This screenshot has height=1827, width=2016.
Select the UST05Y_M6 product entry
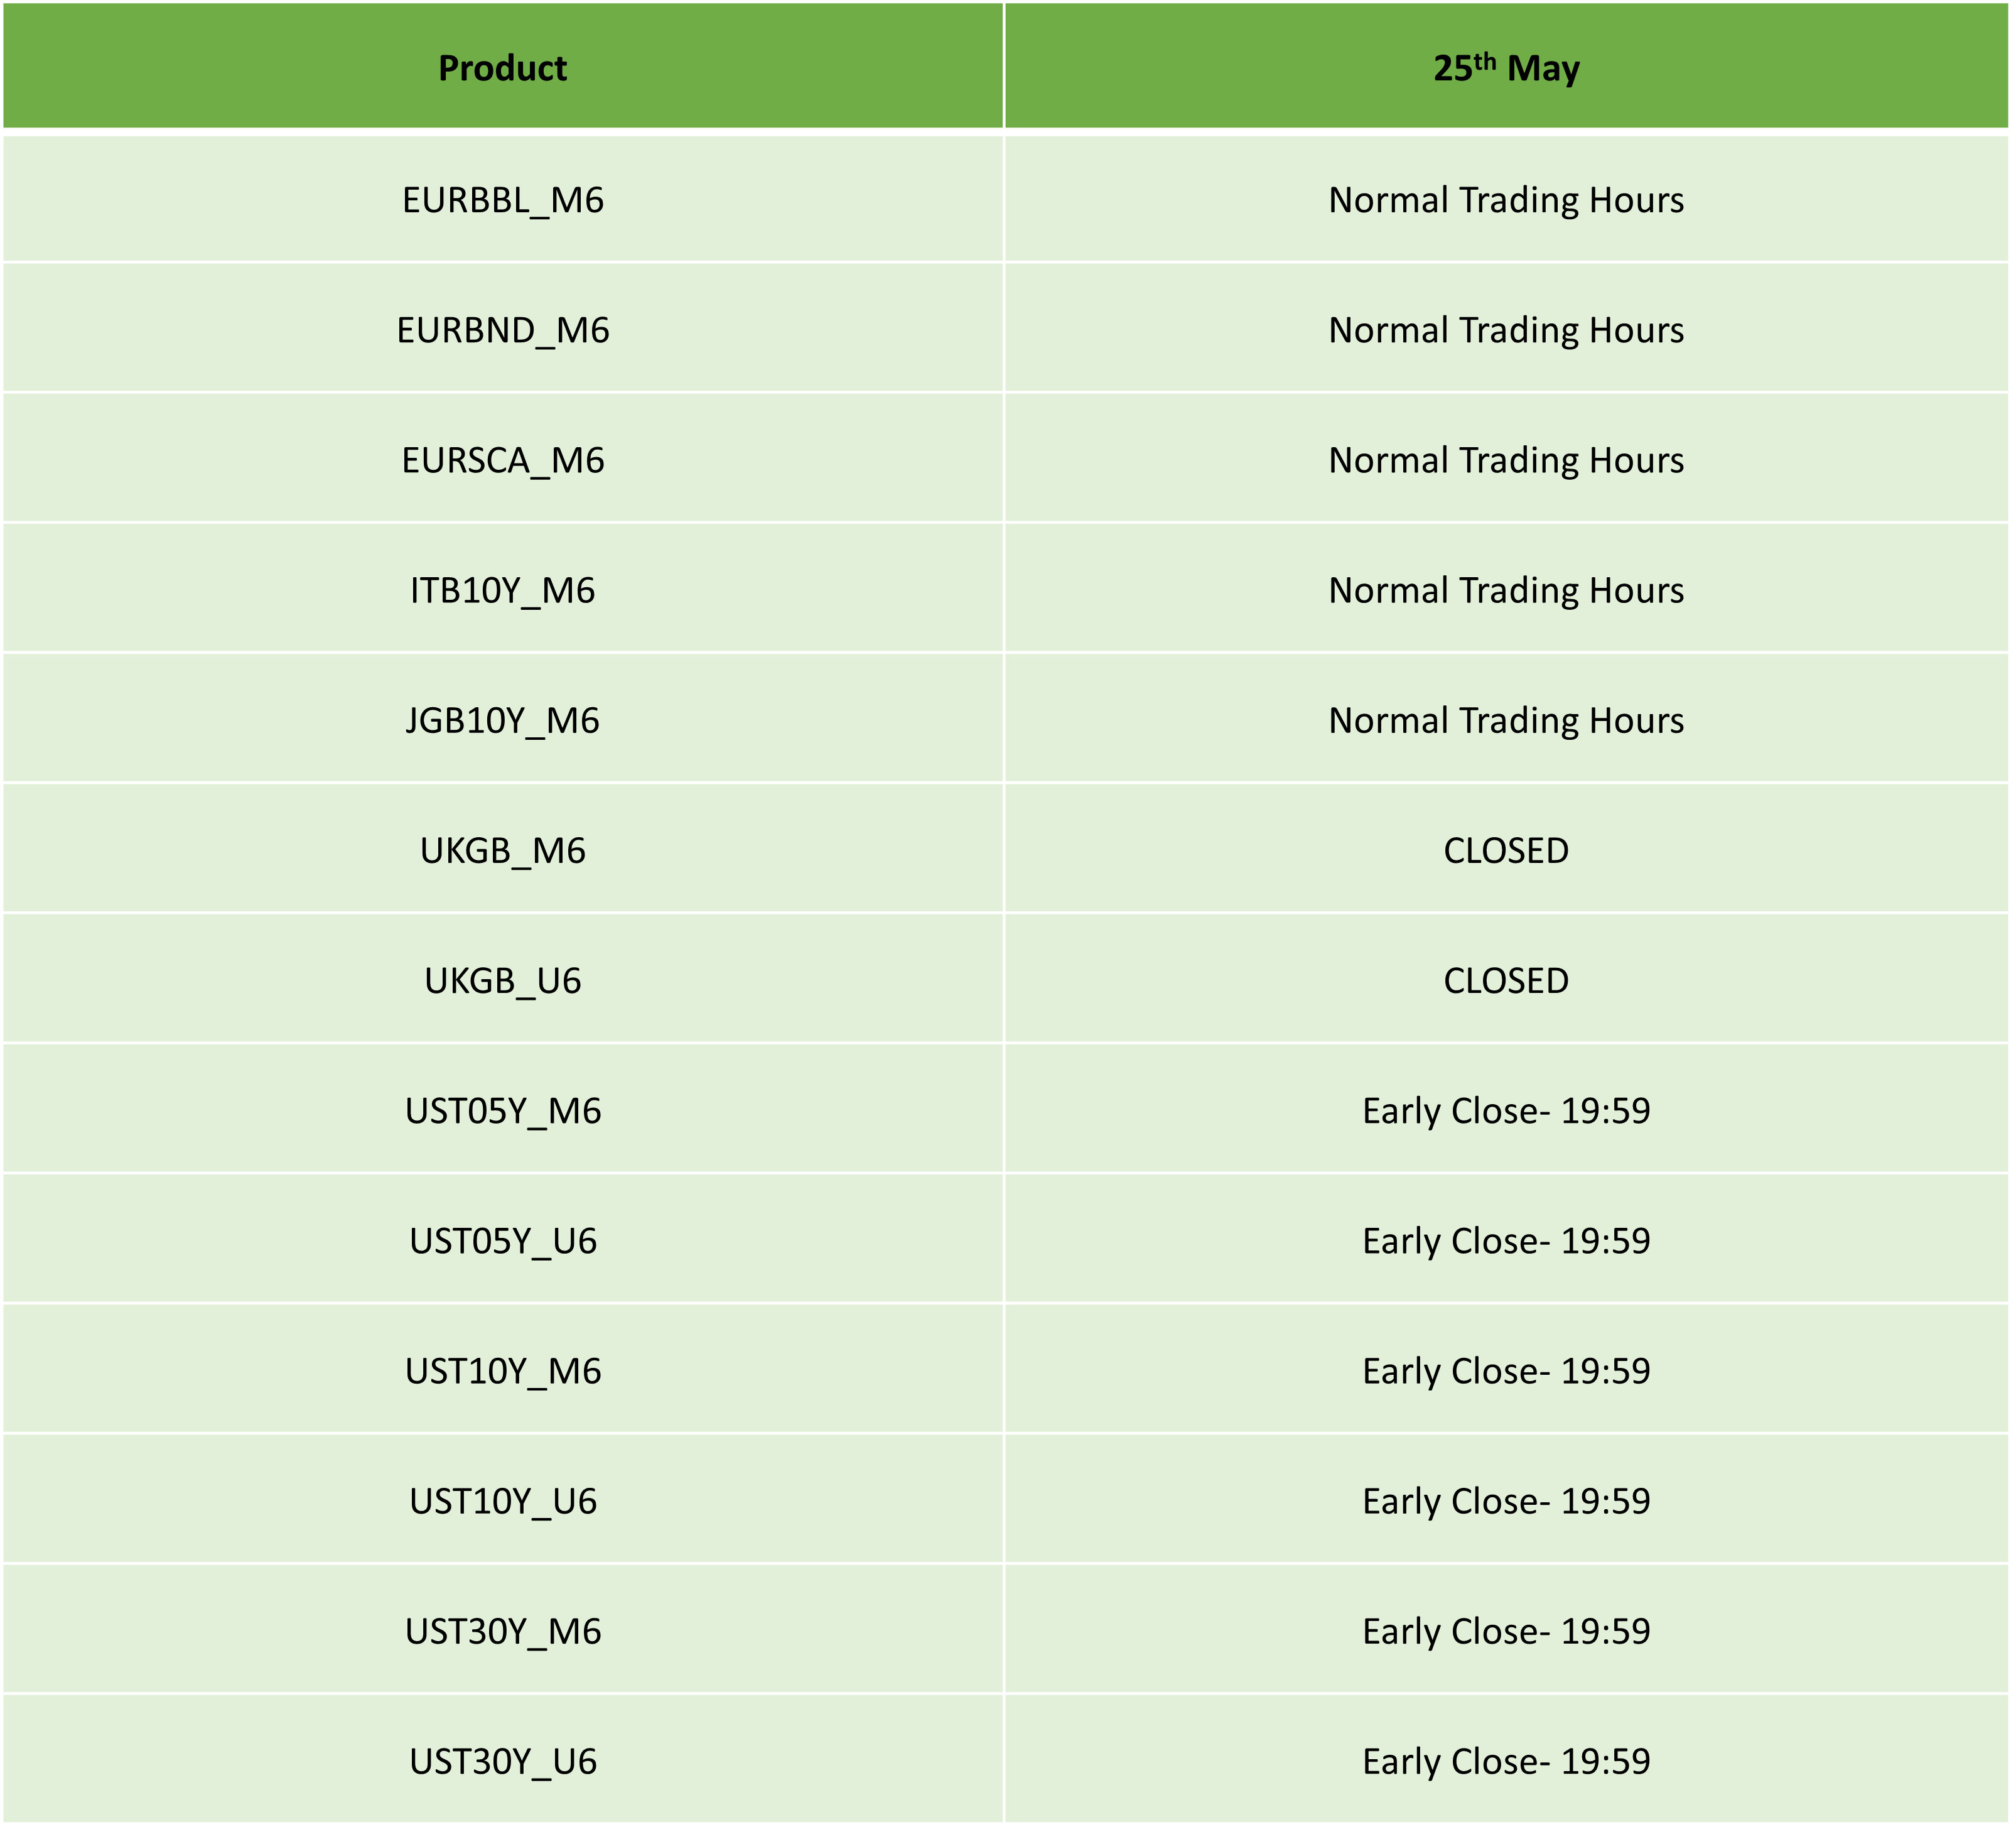(x=502, y=1110)
